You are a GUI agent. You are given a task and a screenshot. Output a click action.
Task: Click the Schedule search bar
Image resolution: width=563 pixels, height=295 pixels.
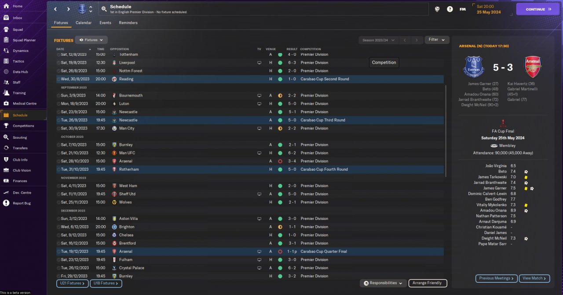tap(263, 9)
